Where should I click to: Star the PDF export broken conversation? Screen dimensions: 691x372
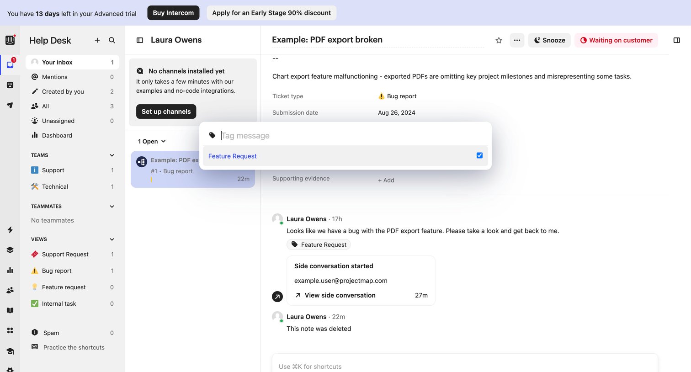(499, 40)
